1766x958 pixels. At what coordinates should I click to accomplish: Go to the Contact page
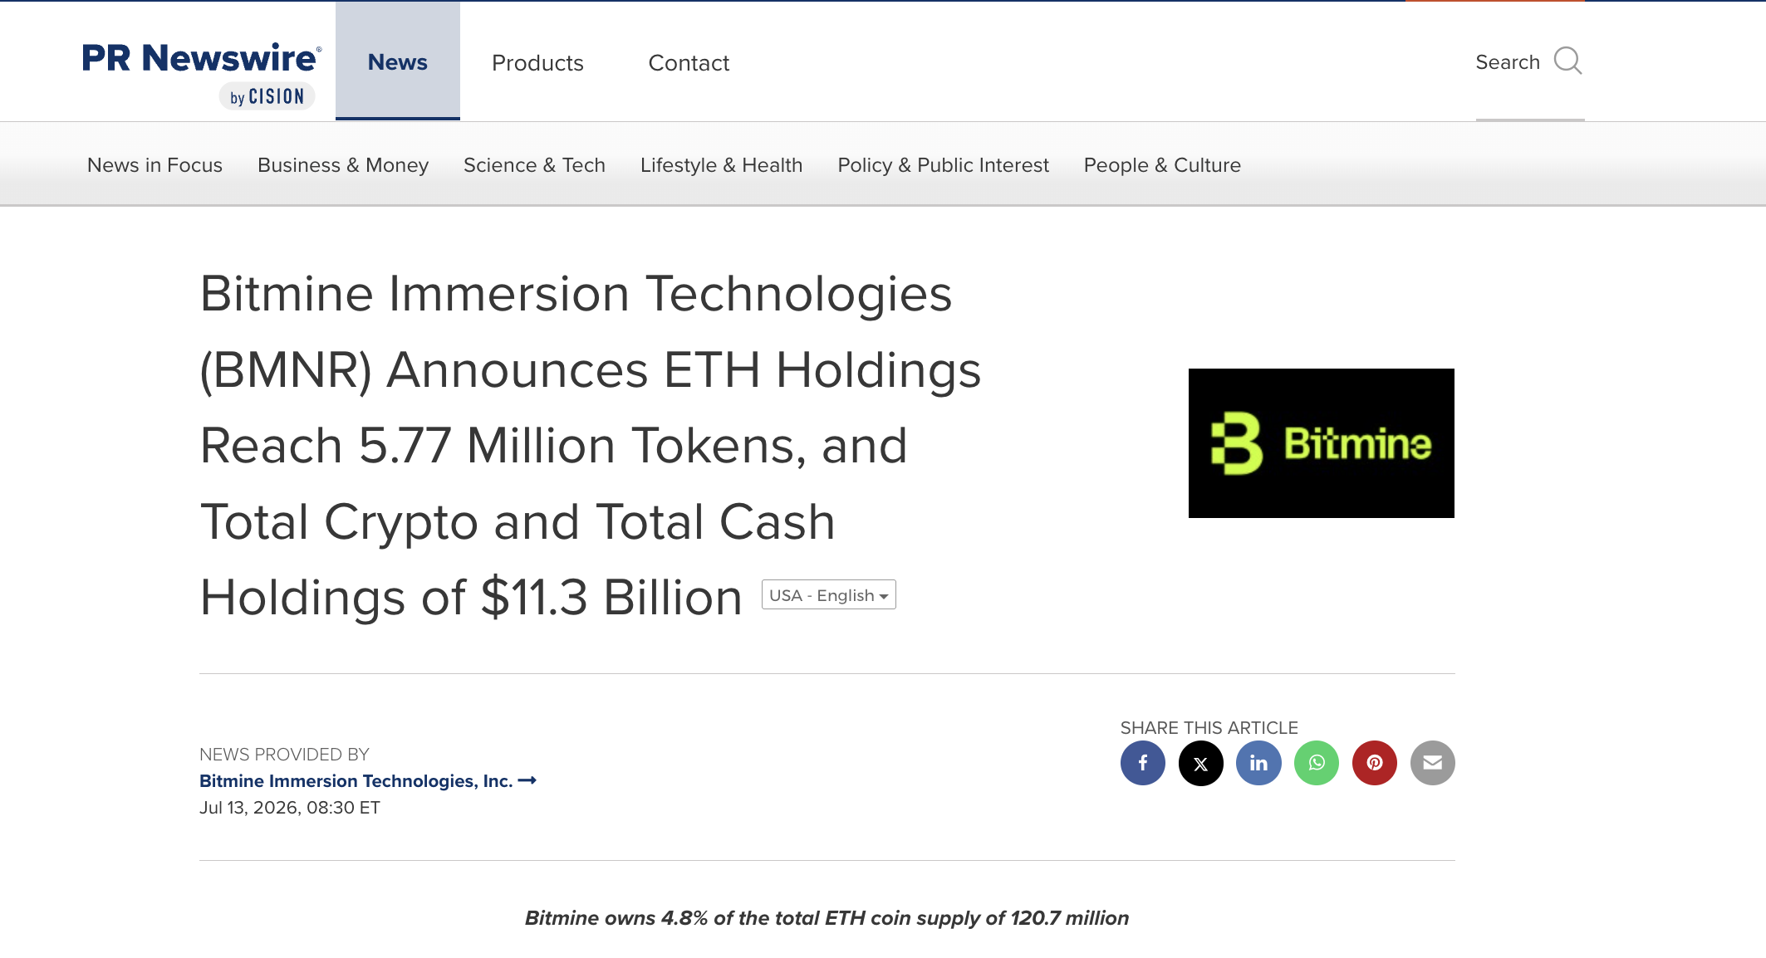click(x=689, y=63)
